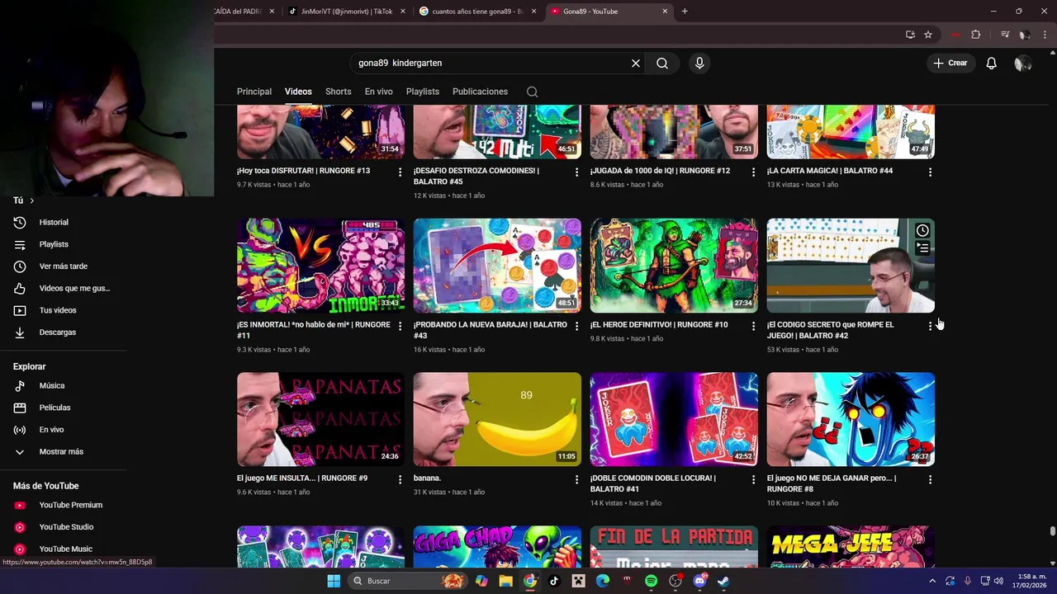Open more options for banana. video
The width and height of the screenshot is (1057, 594).
pyautogui.click(x=577, y=479)
